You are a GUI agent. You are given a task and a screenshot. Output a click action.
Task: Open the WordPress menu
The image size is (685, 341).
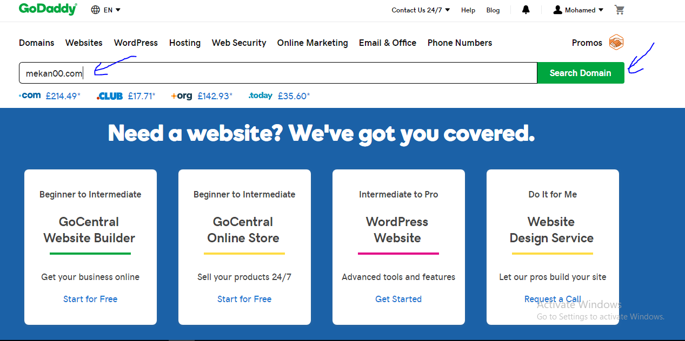point(136,43)
